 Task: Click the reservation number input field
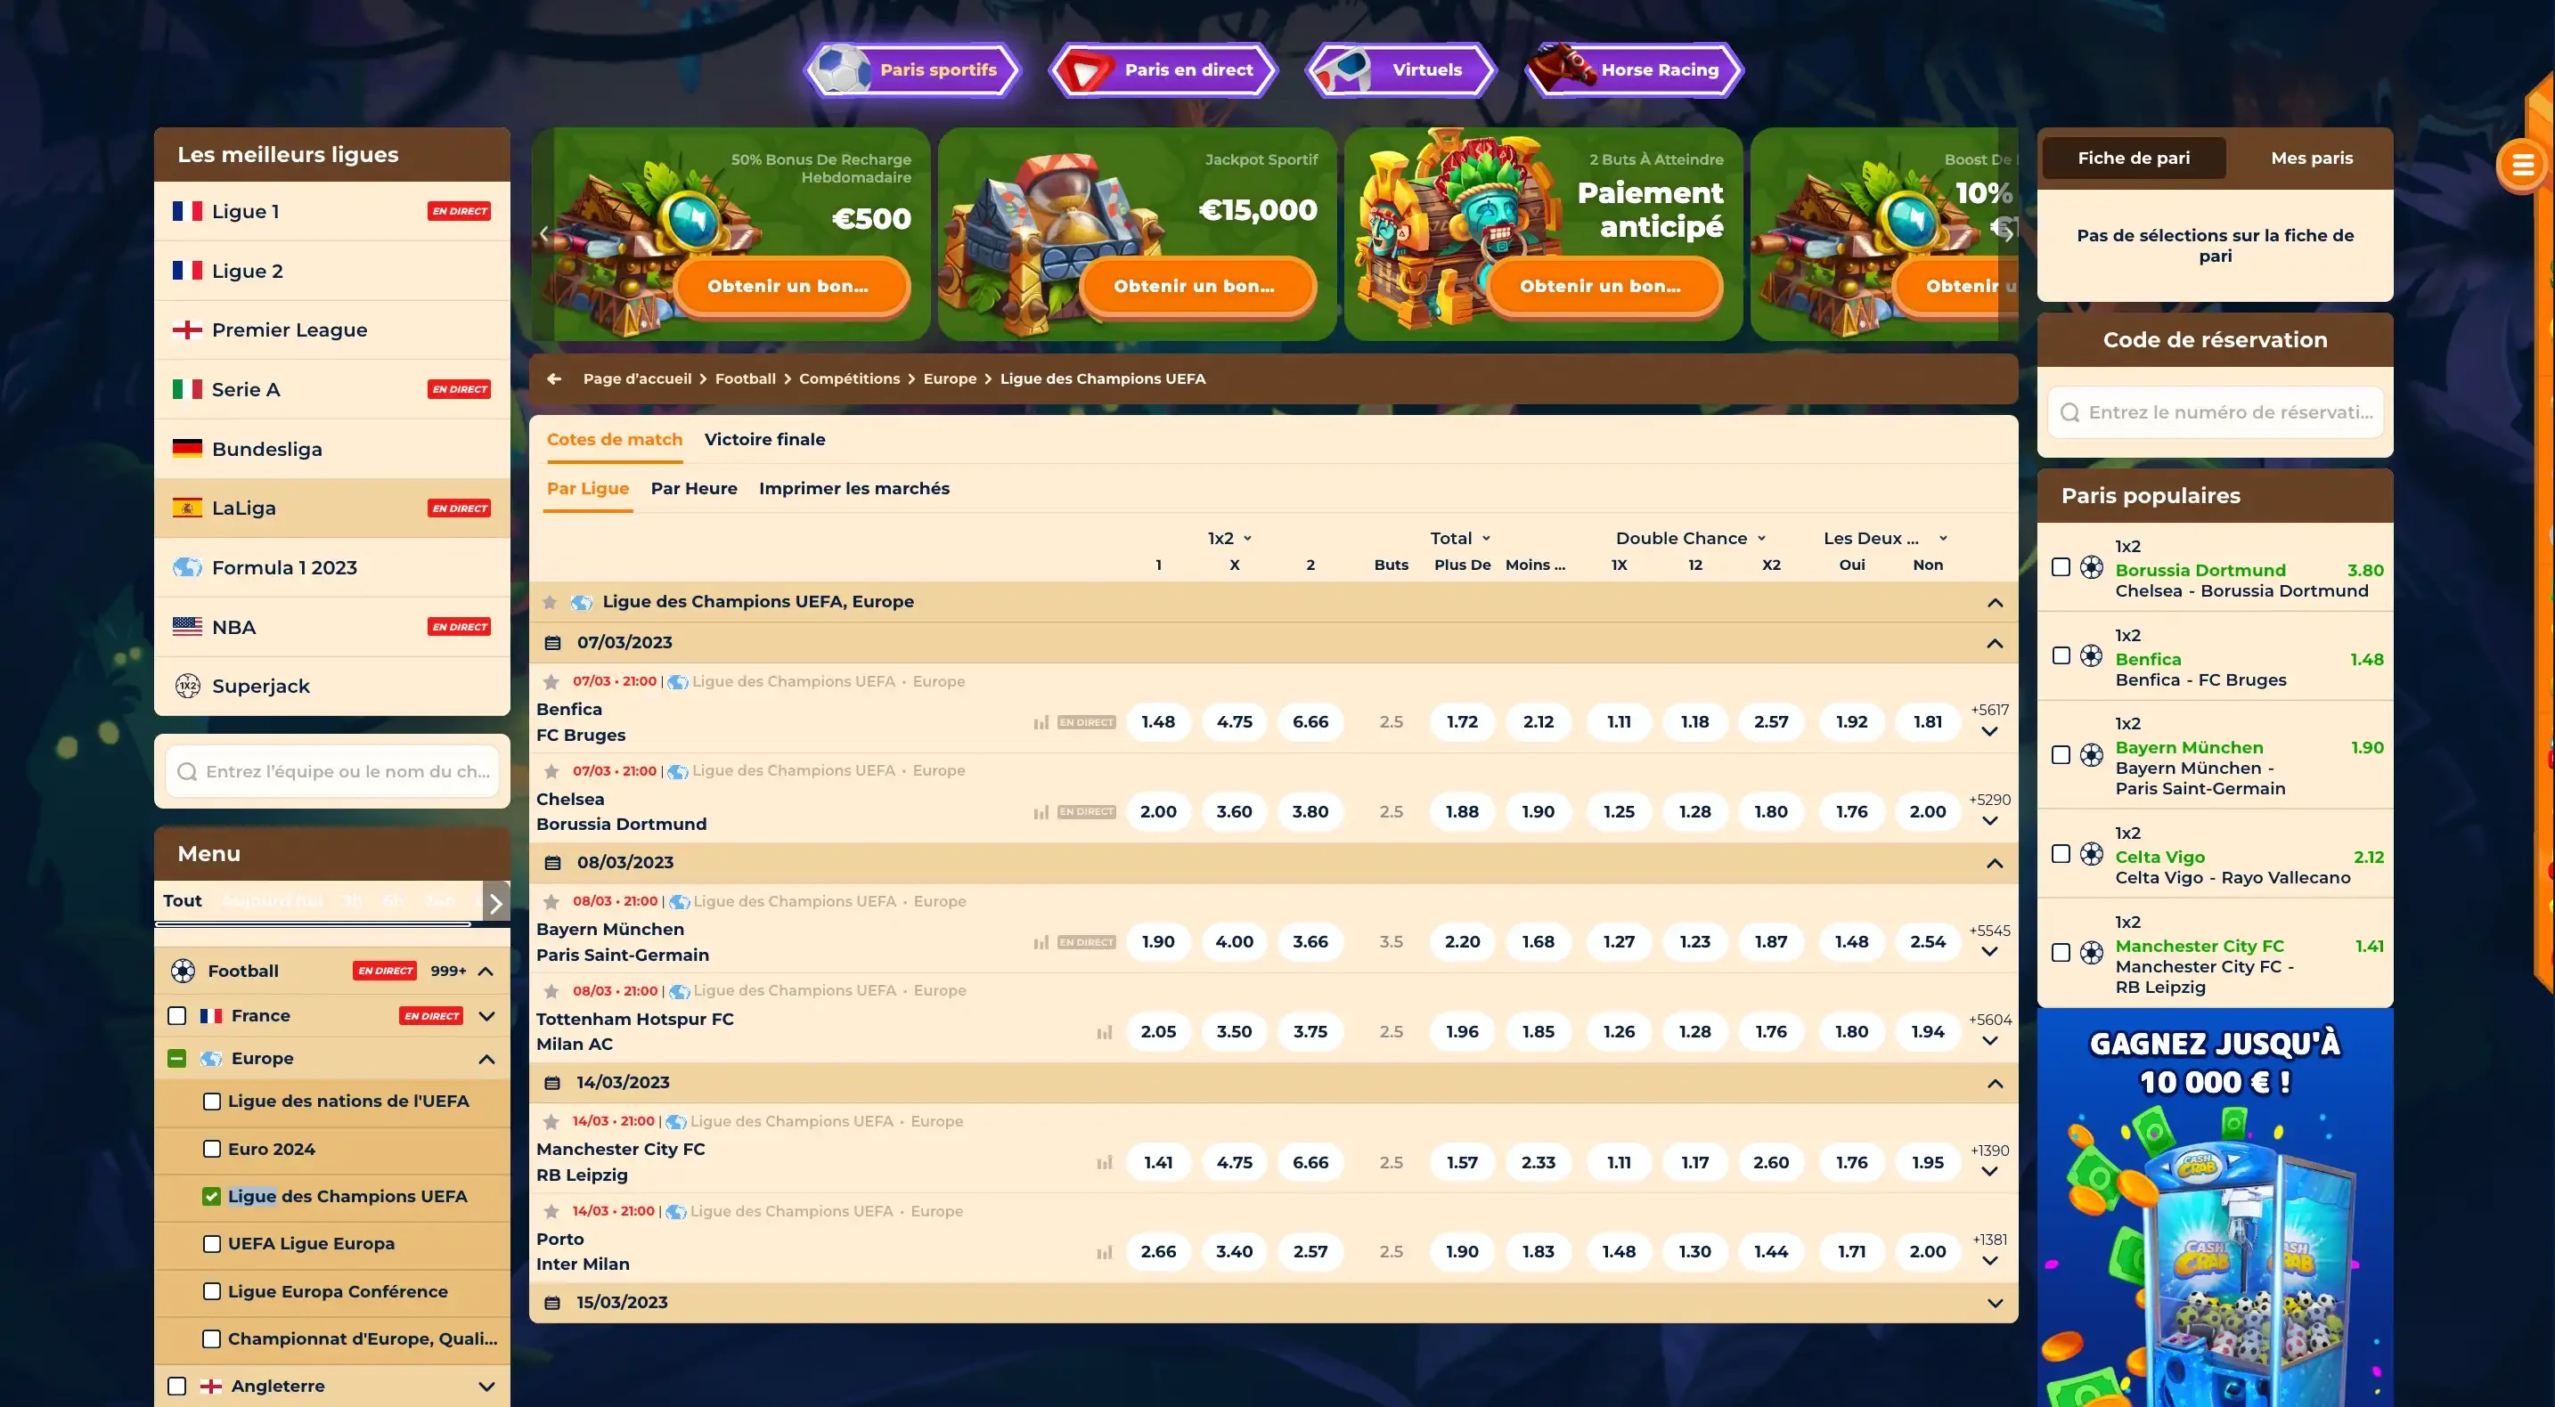(2214, 412)
